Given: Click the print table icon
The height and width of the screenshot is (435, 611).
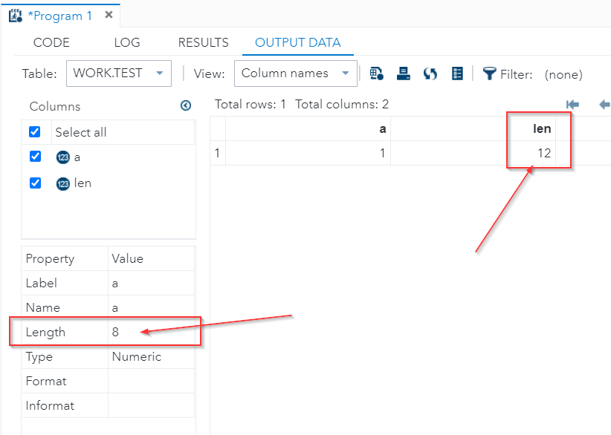Looking at the screenshot, I should coord(404,73).
